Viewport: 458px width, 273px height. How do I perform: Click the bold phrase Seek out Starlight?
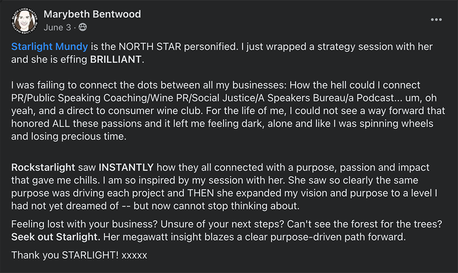(x=56, y=237)
